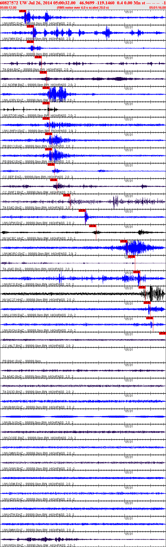This screenshot has height=547, width=166.
Task: Click the red pick marker on UW.FMW trace
Action: (x=30, y=26)
